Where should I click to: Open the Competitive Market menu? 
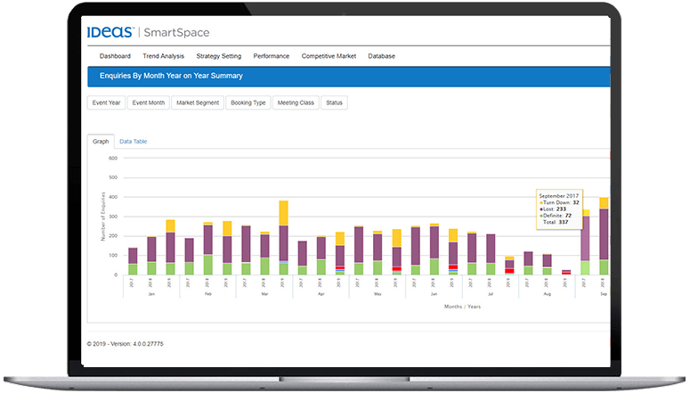click(329, 56)
